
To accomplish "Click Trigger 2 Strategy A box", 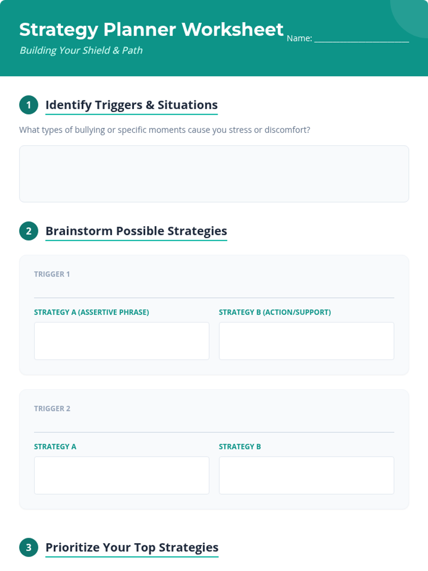I will 122,475.
